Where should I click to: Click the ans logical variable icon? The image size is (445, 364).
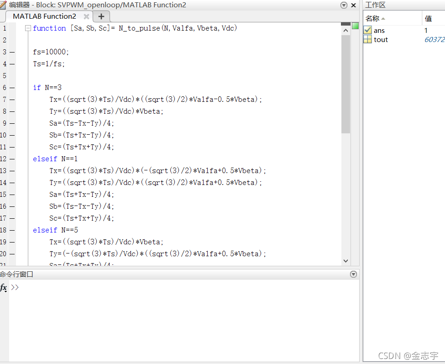point(367,30)
